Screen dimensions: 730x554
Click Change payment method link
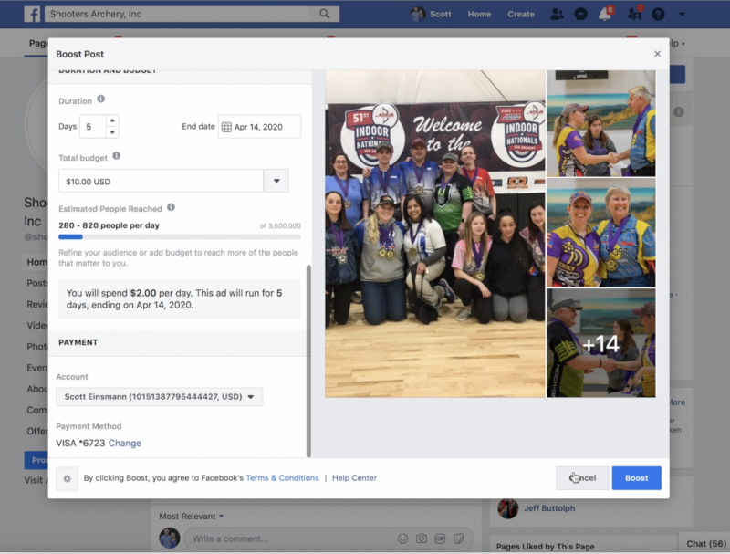click(x=125, y=444)
